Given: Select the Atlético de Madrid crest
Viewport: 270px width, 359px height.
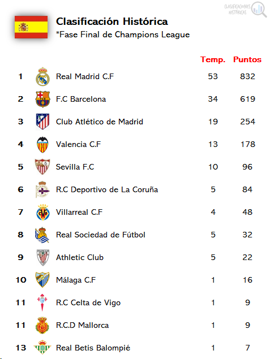Looking at the screenshot, I should pyautogui.click(x=42, y=122).
